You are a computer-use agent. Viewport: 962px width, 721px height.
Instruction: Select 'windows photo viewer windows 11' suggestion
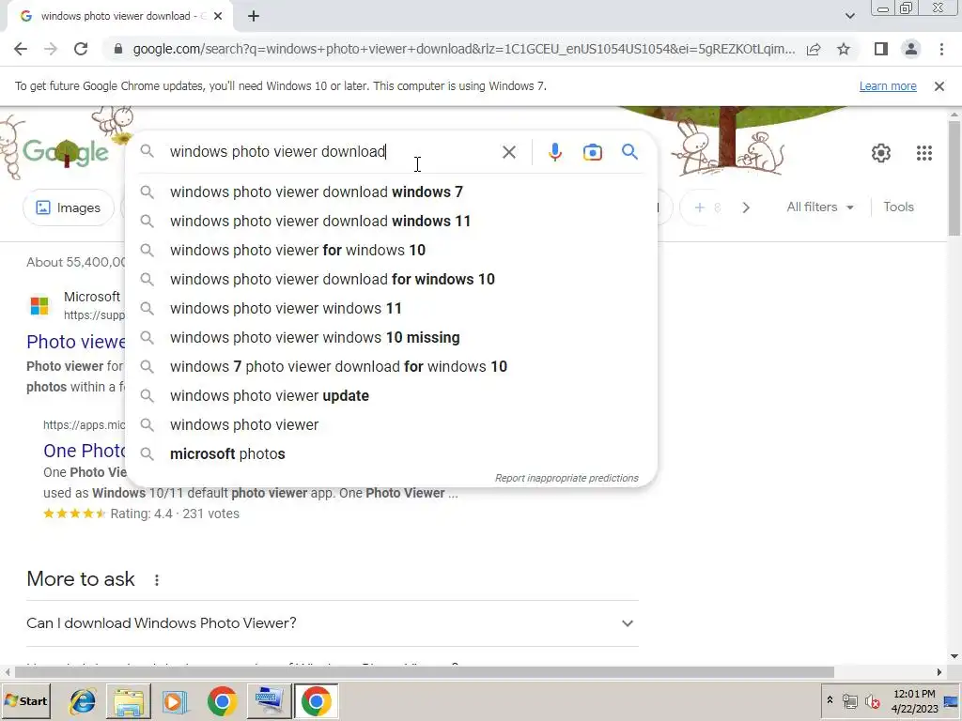(x=391, y=308)
